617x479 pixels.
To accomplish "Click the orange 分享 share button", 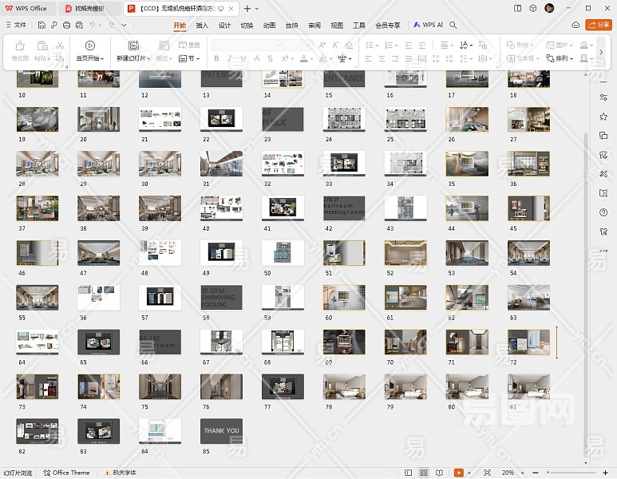I will point(598,25).
